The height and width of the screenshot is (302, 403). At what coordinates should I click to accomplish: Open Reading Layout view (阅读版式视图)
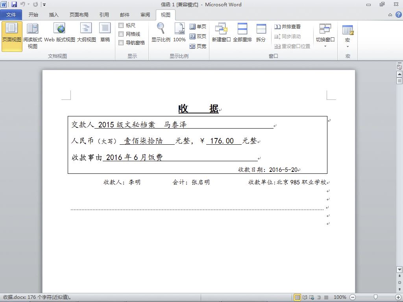coord(32,36)
